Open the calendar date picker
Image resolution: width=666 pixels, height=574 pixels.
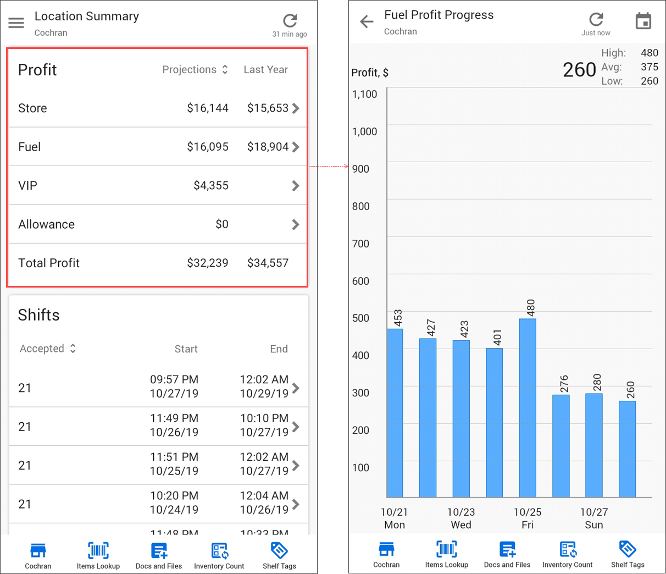point(643,21)
